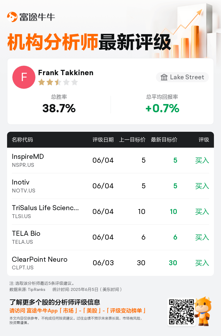
Task: Click the 最新目标价 column header
Action: (x=164, y=140)
